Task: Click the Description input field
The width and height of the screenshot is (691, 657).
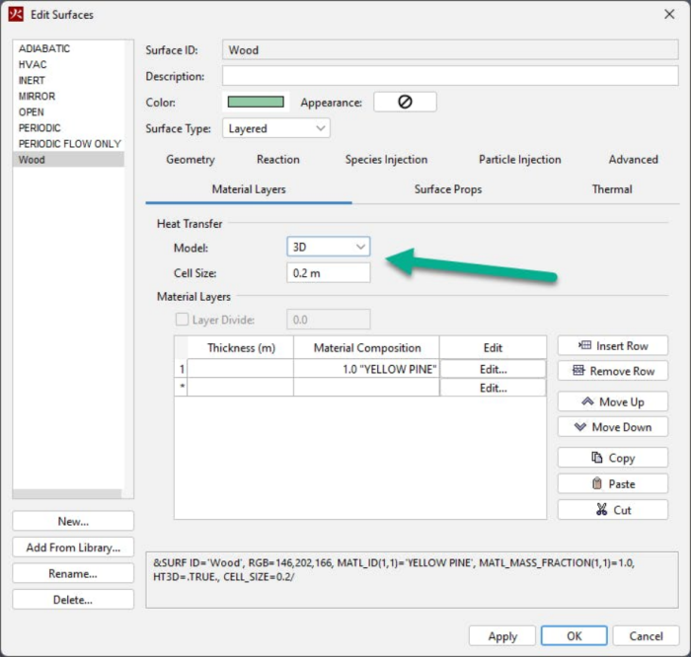Action: click(450, 76)
